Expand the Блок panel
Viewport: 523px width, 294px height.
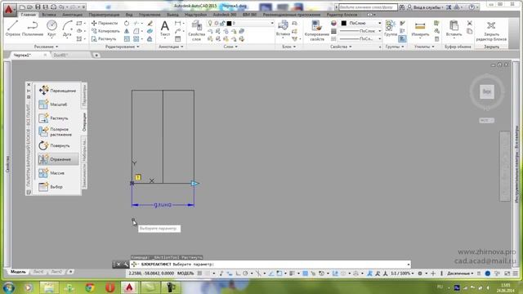pyautogui.click(x=288, y=47)
